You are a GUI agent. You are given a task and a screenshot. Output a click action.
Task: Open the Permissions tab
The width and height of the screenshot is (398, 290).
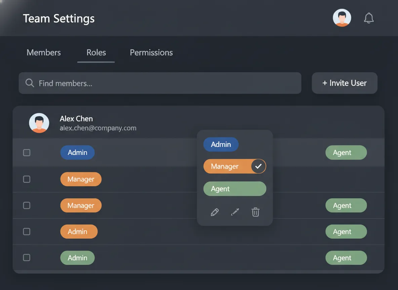(x=151, y=53)
